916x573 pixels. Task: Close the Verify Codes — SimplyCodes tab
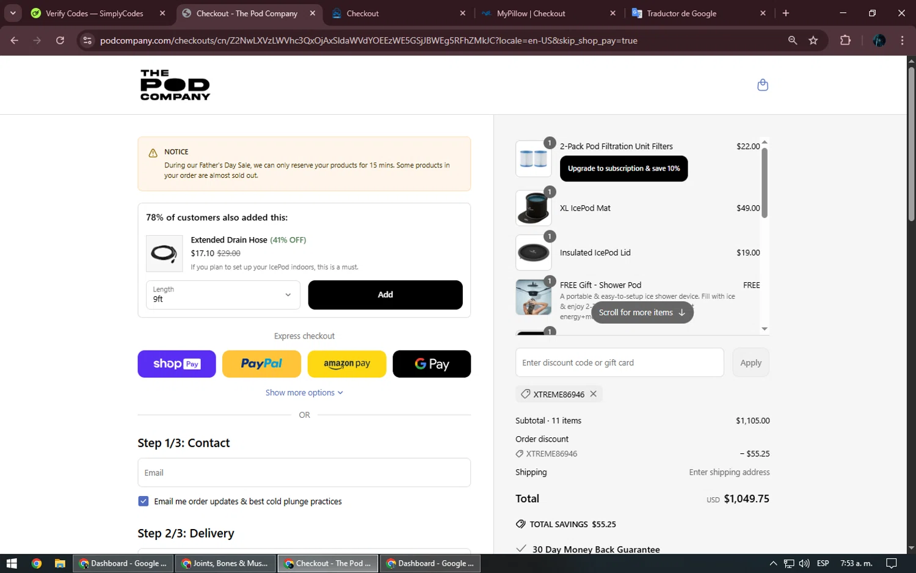(x=162, y=13)
